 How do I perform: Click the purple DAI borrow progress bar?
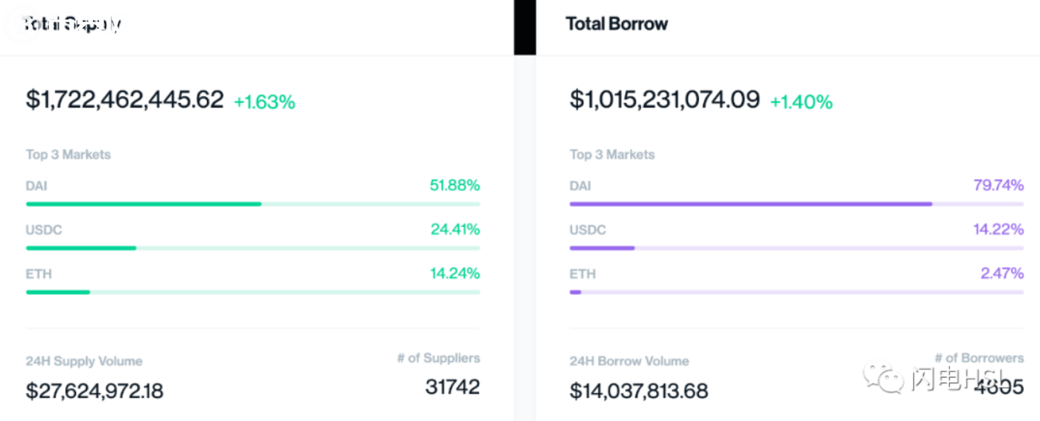pos(750,204)
